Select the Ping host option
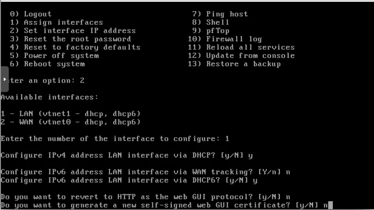The image size is (374, 210). click(x=227, y=14)
